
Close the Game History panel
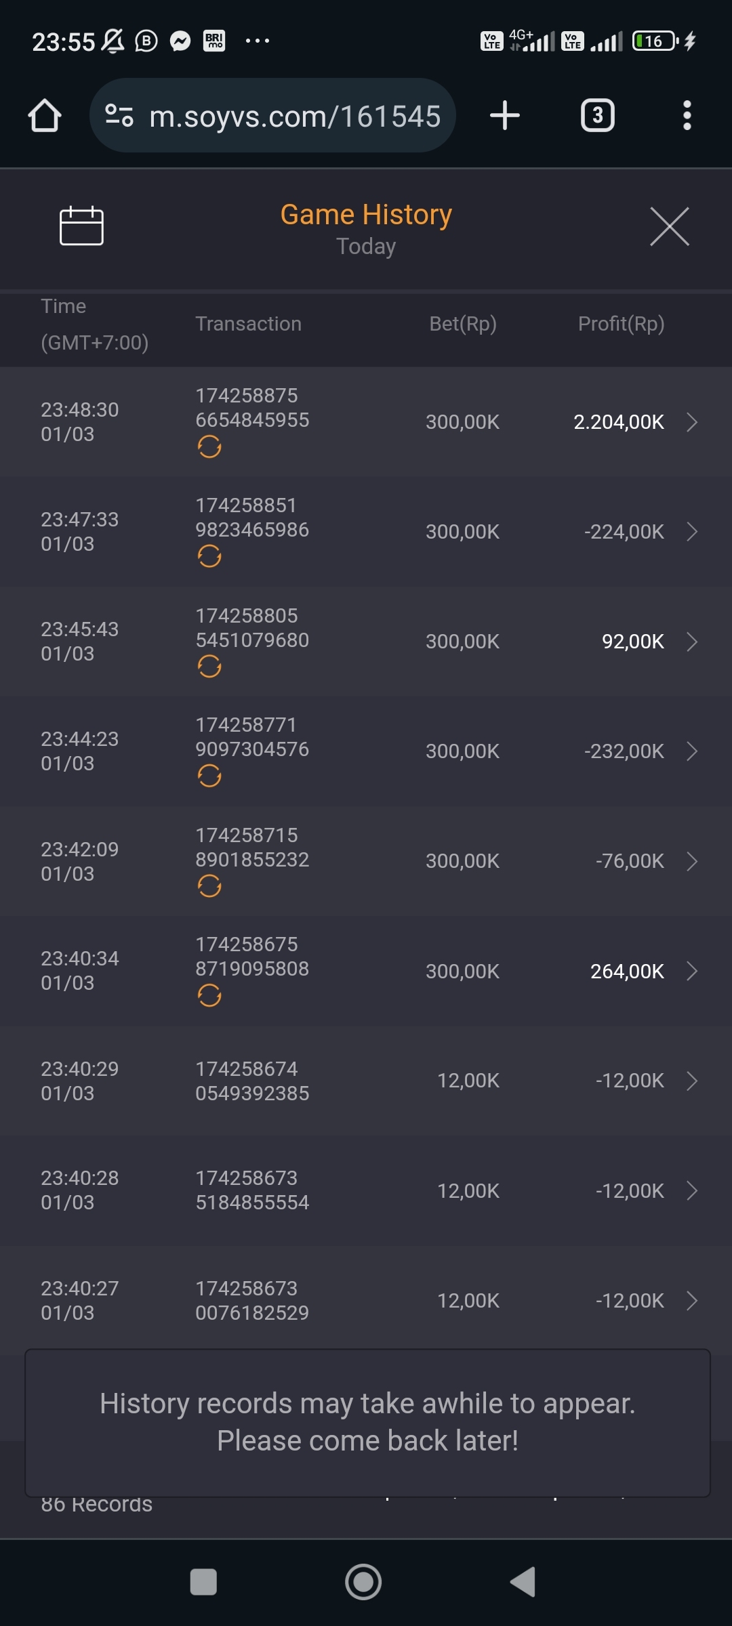669,227
